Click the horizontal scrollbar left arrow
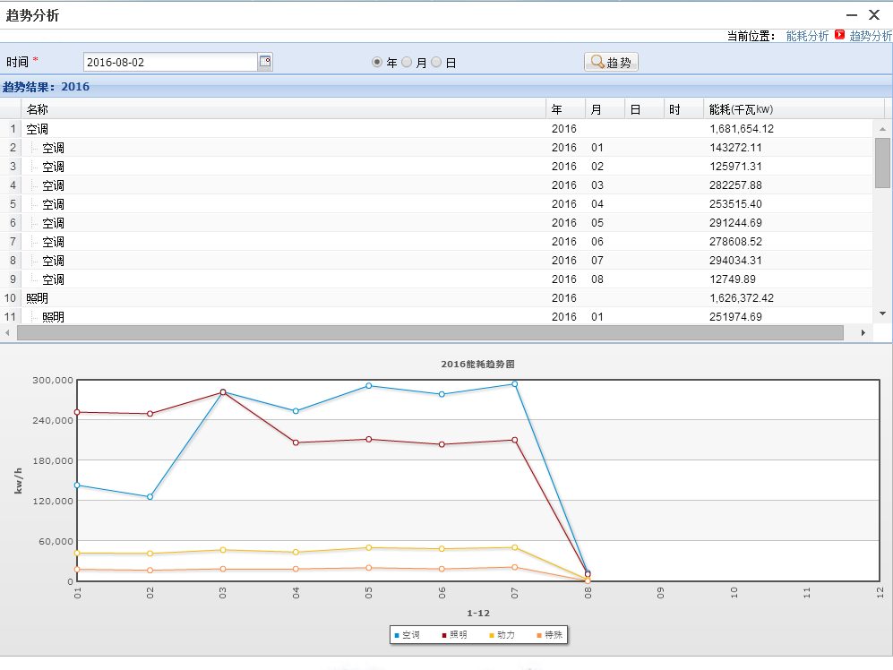Screen dimensions: 893x670 8,332
